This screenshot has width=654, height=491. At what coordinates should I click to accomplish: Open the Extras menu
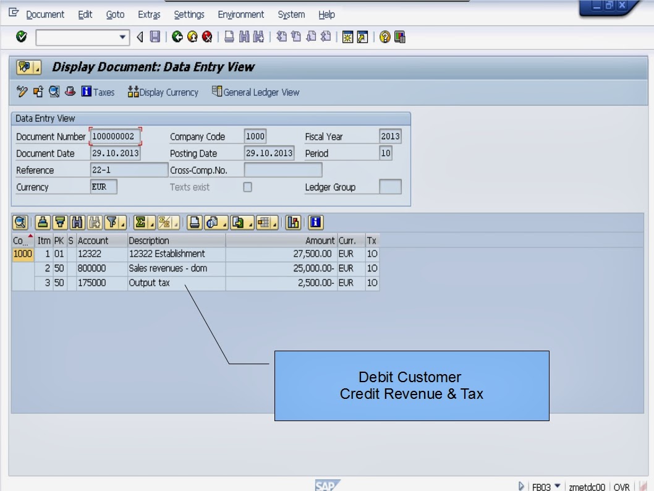[149, 15]
